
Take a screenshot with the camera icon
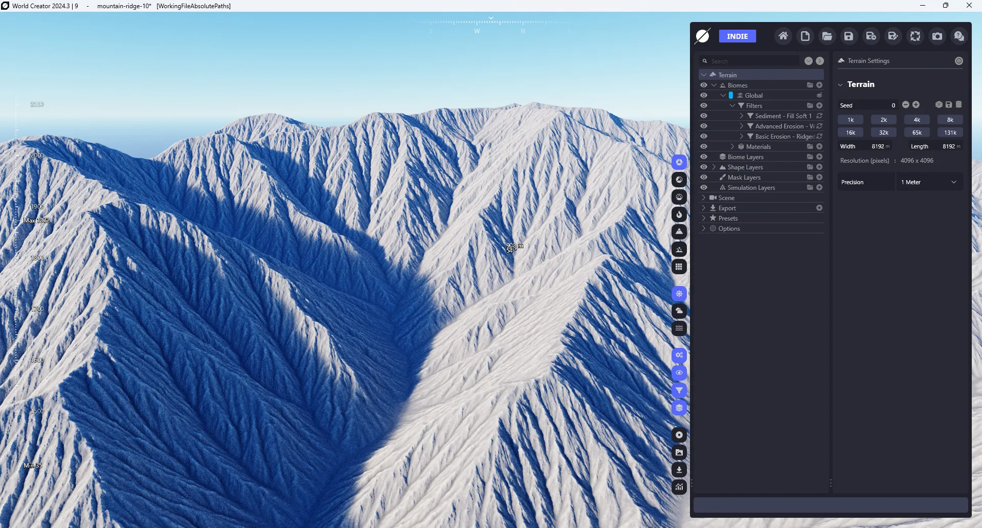click(x=937, y=36)
